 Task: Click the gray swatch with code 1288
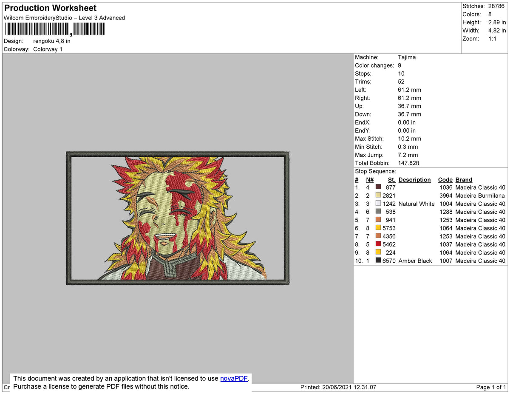pos(378,212)
